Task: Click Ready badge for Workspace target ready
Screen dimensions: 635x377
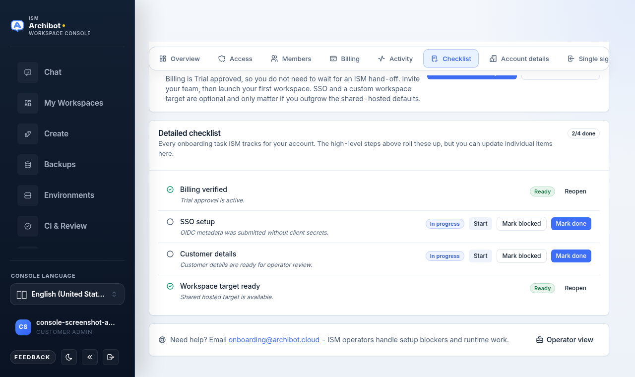Action: click(x=542, y=288)
